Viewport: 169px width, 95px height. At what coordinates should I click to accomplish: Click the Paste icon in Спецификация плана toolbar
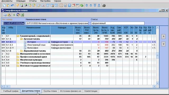9,15
